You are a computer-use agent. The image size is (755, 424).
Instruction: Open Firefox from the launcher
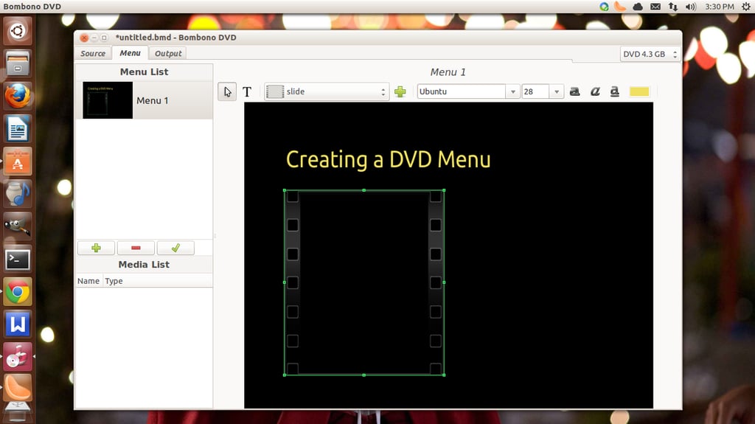18,96
